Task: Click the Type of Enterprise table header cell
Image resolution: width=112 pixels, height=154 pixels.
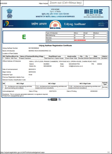Action: tap(60, 33)
